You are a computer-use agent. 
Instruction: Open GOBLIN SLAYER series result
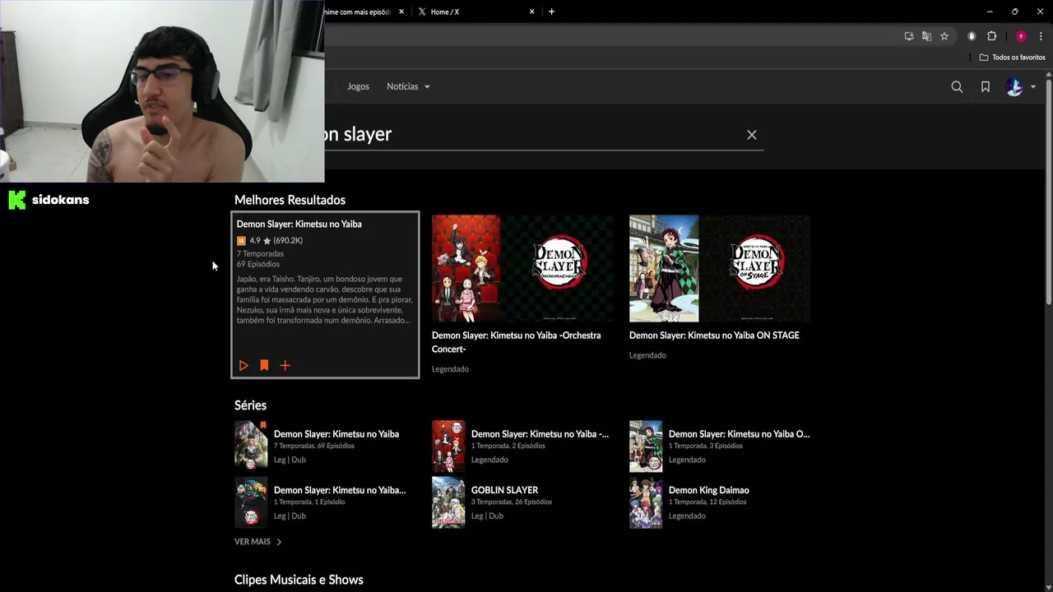[x=522, y=502]
